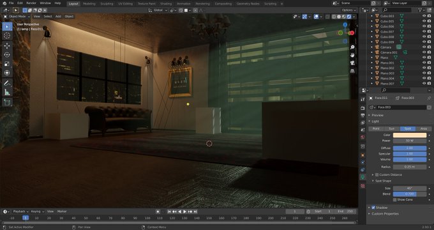434x230 pixels.
Task: Open the Render menu
Action: [x=31, y=3]
